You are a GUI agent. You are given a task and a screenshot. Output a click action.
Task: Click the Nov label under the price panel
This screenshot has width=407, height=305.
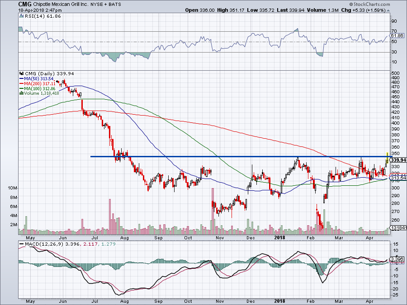tap(220, 238)
